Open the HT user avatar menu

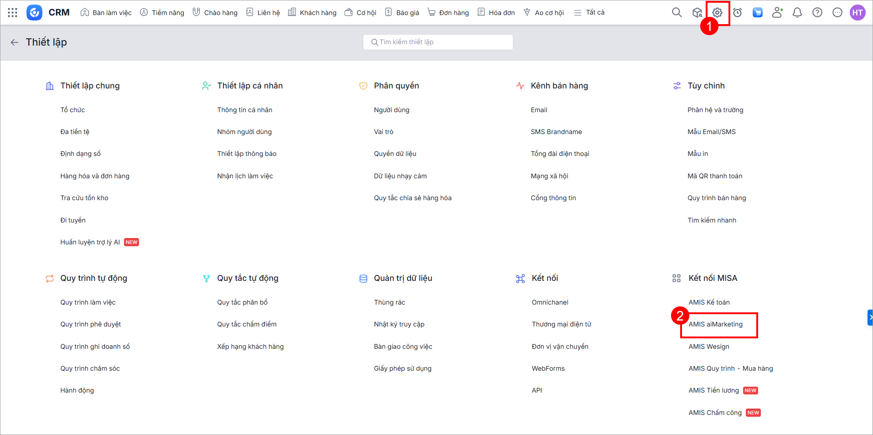858,13
